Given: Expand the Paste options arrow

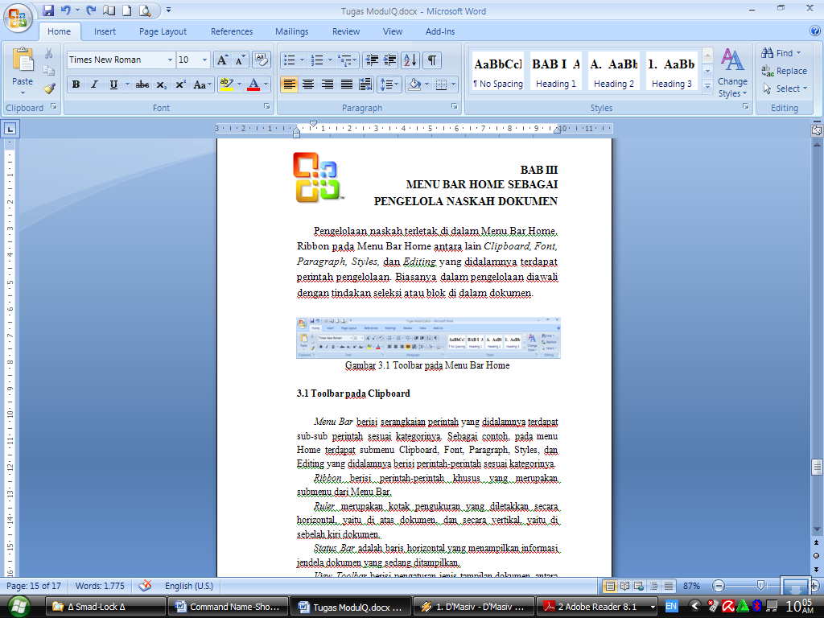Looking at the screenshot, I should tap(23, 93).
